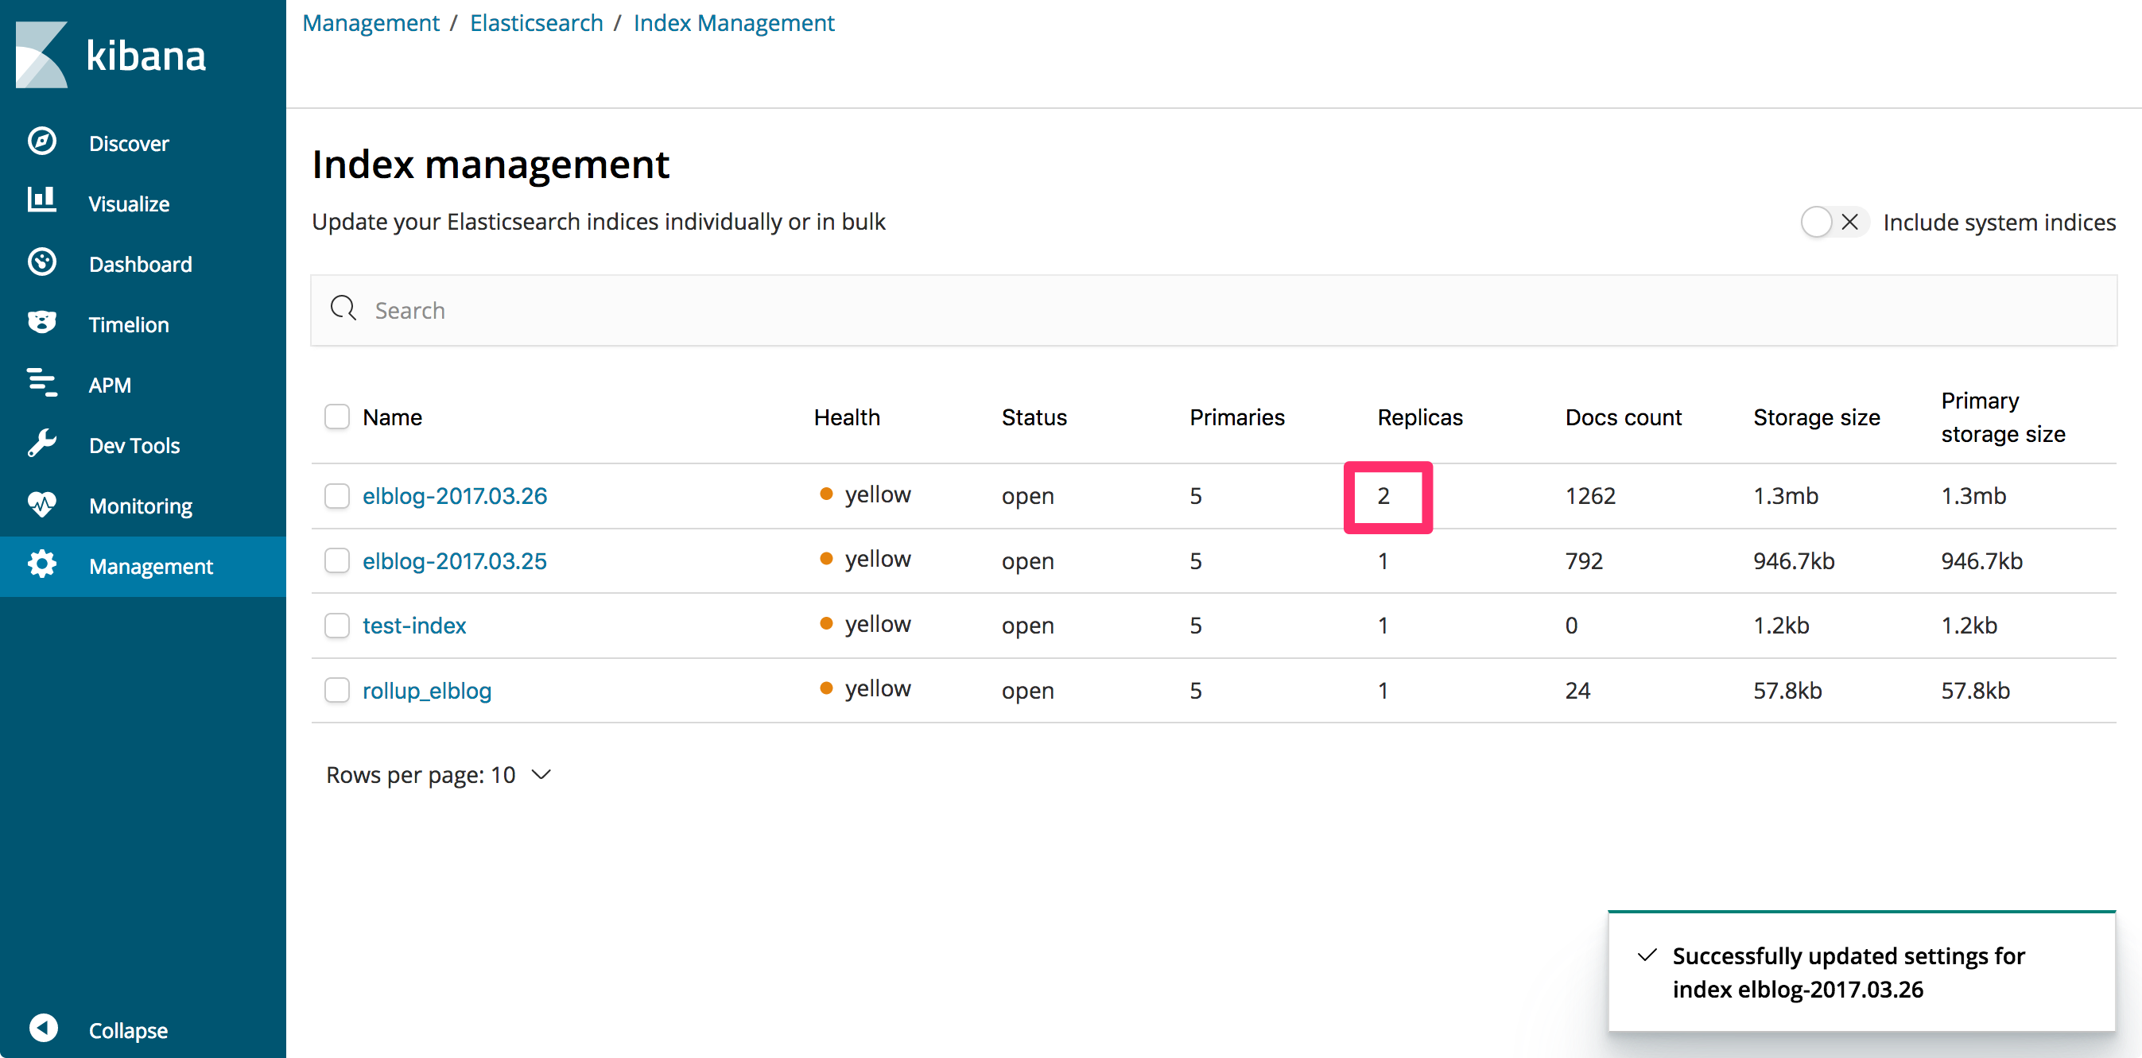Open Dashboard menu label
Image resolution: width=2142 pixels, height=1058 pixels.
tap(141, 264)
